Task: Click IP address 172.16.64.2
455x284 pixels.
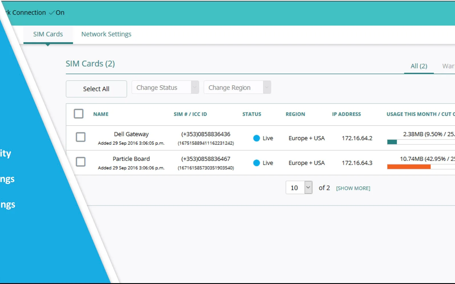Action: (357, 138)
